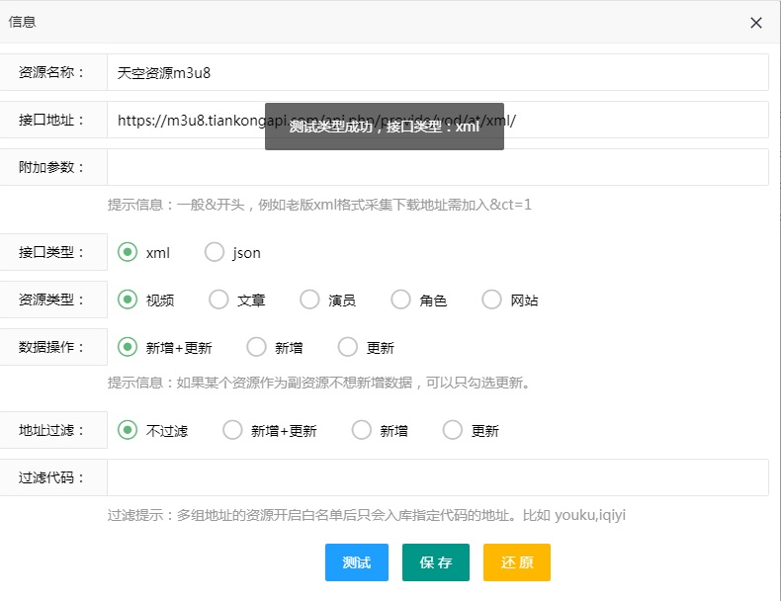
Task: Set data operation to 更新 only
Action: tap(347, 347)
